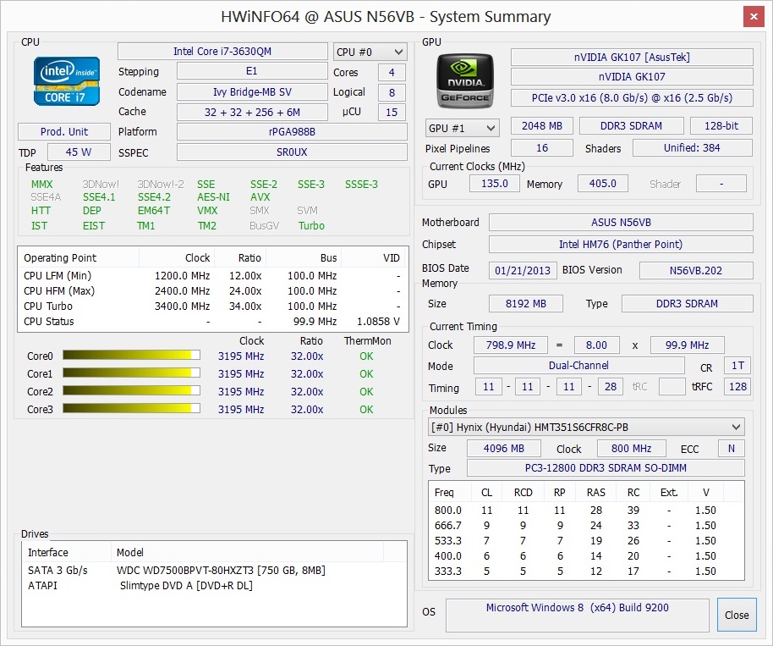Click the TDP value 45 W

coord(79,152)
